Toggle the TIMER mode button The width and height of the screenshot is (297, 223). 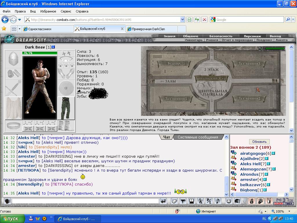(x=289, y=204)
